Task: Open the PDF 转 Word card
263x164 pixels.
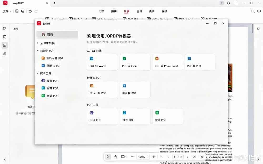Action: 102,62
